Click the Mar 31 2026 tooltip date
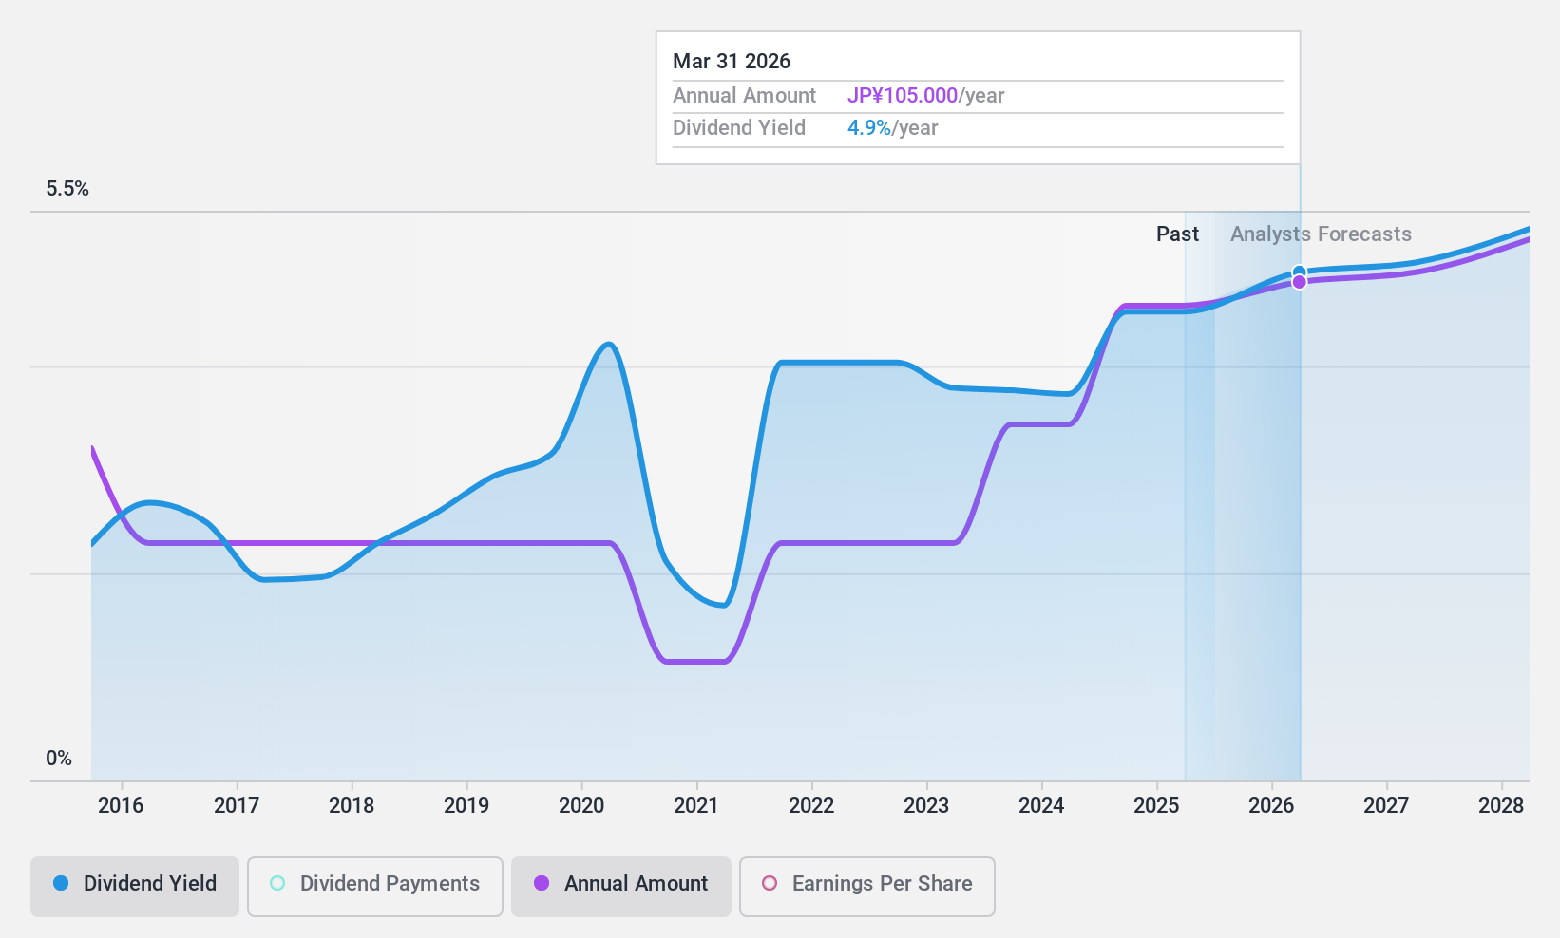Screen dimensions: 1560x938 732,62
